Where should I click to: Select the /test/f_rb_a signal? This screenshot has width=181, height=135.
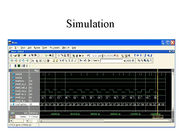tap(20, 101)
